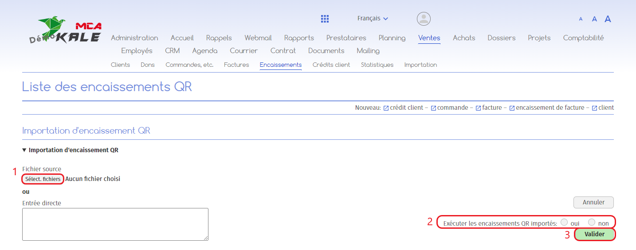Go to Factures submenu
Screen dimensions: 636x250
pyautogui.click(x=236, y=65)
